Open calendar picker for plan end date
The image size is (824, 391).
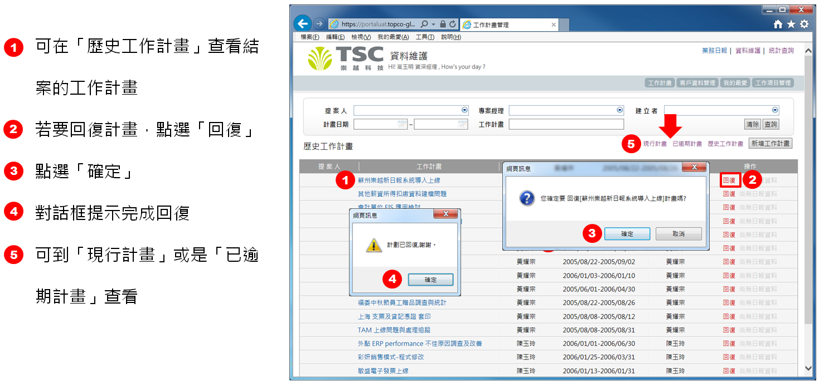[462, 124]
